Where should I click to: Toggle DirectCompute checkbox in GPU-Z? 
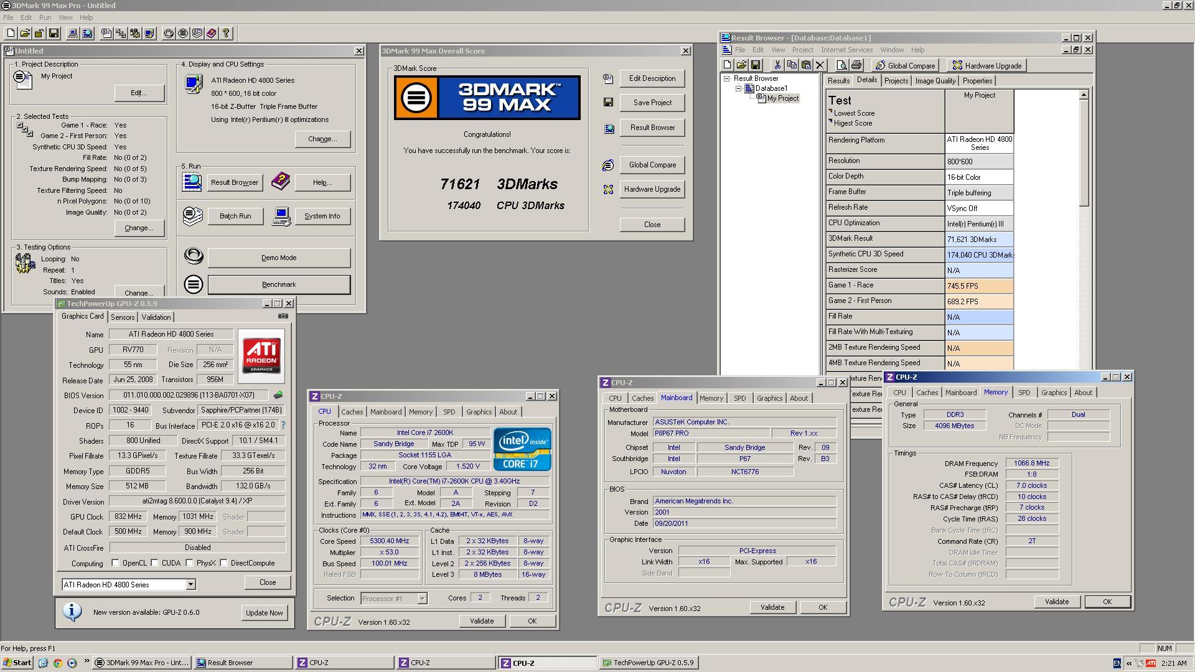(x=223, y=563)
